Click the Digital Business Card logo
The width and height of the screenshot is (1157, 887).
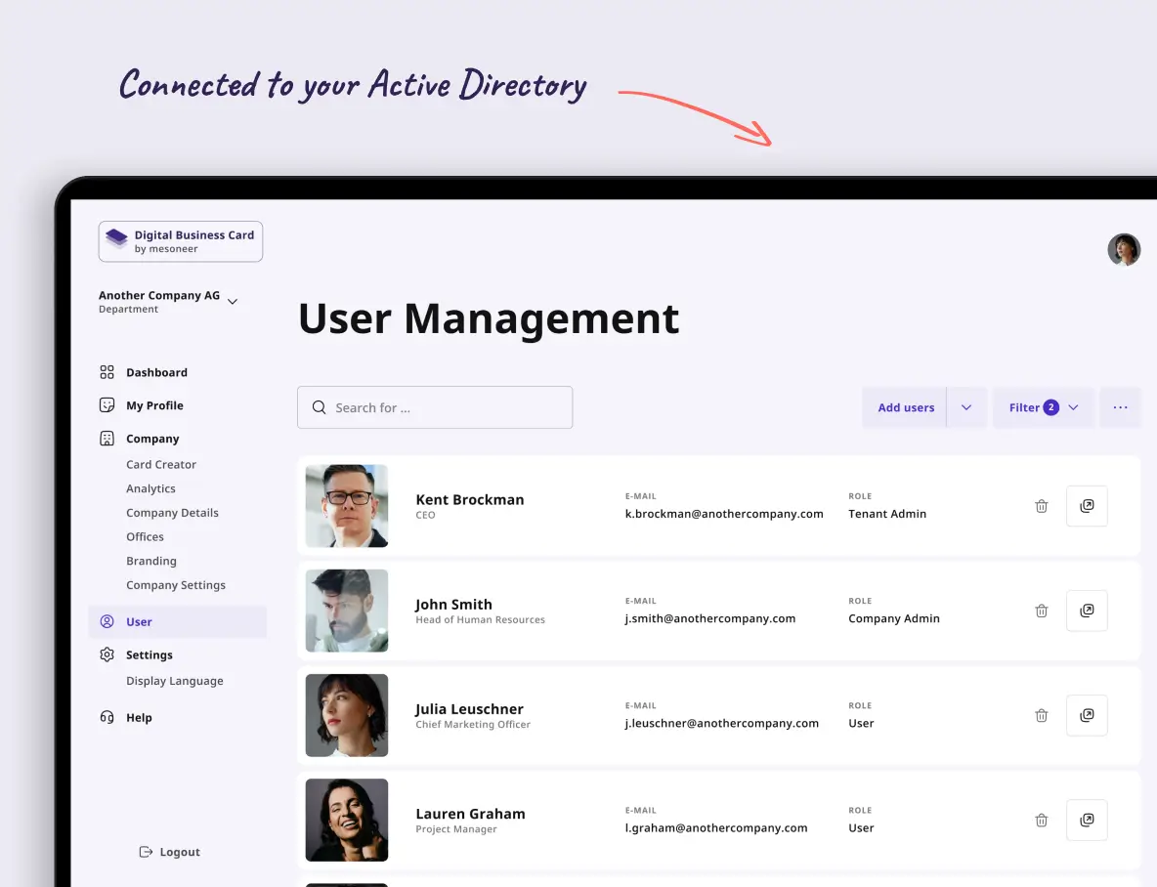tap(180, 241)
